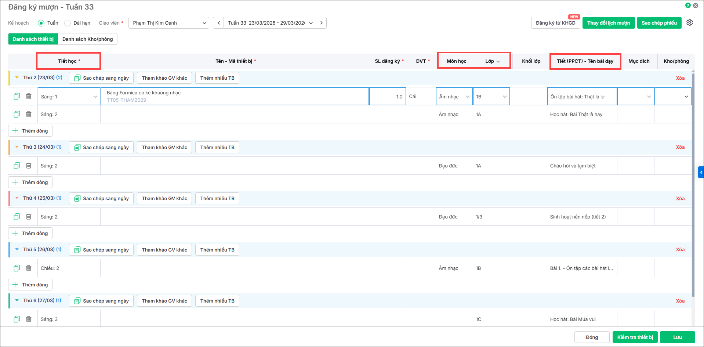Click the green help question mark icon
Screen dimensions: 704x347
pos(688,6)
